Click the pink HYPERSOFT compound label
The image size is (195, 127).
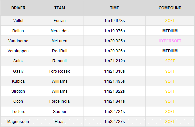[170, 41]
